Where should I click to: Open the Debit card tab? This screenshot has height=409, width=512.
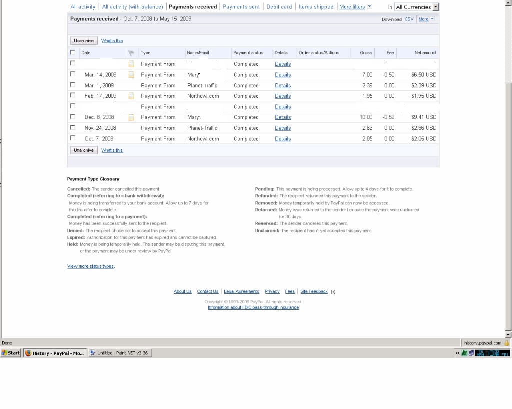click(279, 7)
